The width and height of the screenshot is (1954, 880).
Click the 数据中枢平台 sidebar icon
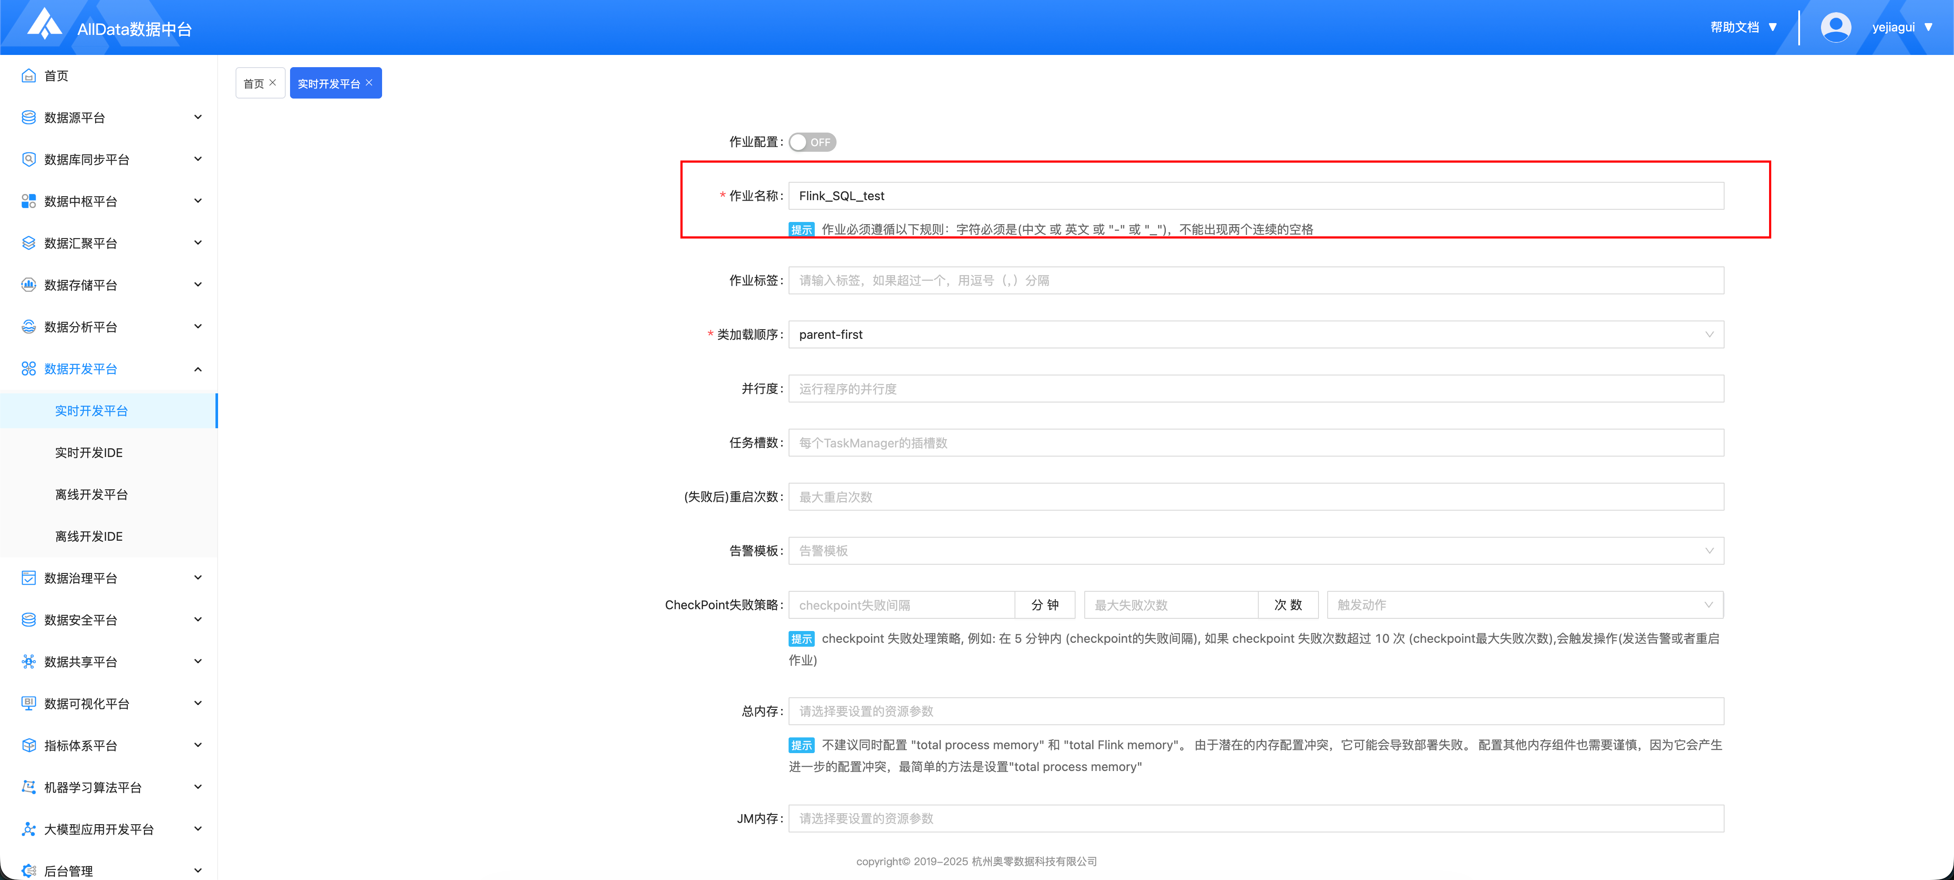tap(29, 201)
